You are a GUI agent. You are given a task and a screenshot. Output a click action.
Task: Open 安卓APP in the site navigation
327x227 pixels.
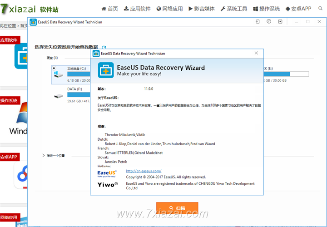coord(298,9)
